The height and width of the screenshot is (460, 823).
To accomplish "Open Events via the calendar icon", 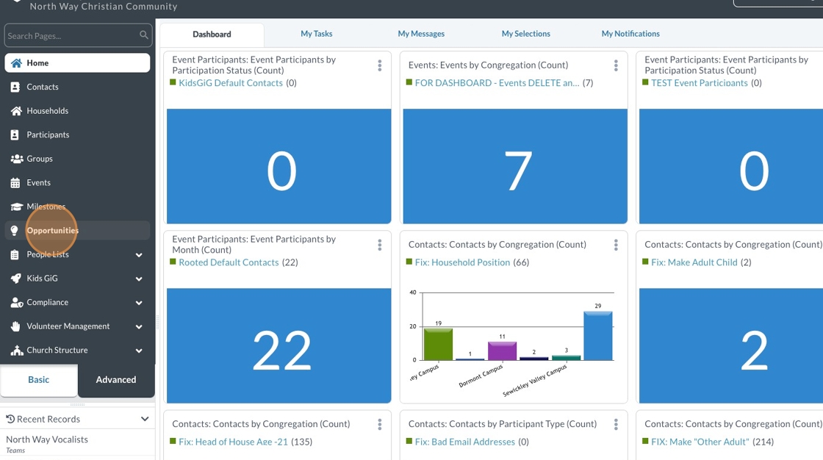I will (x=15, y=183).
